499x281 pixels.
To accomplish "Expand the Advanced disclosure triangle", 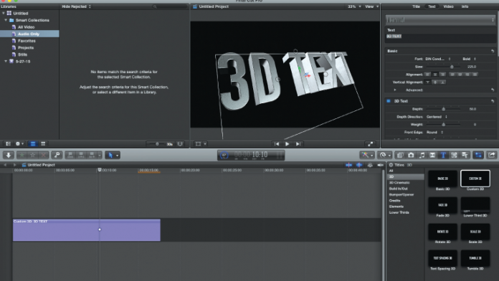I will 395,90.
